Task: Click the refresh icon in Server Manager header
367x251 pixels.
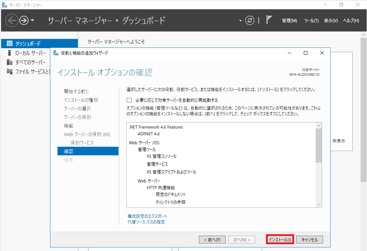Action: pyautogui.click(x=250, y=20)
